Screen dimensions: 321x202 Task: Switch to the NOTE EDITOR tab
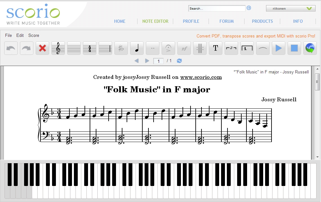[156, 21]
